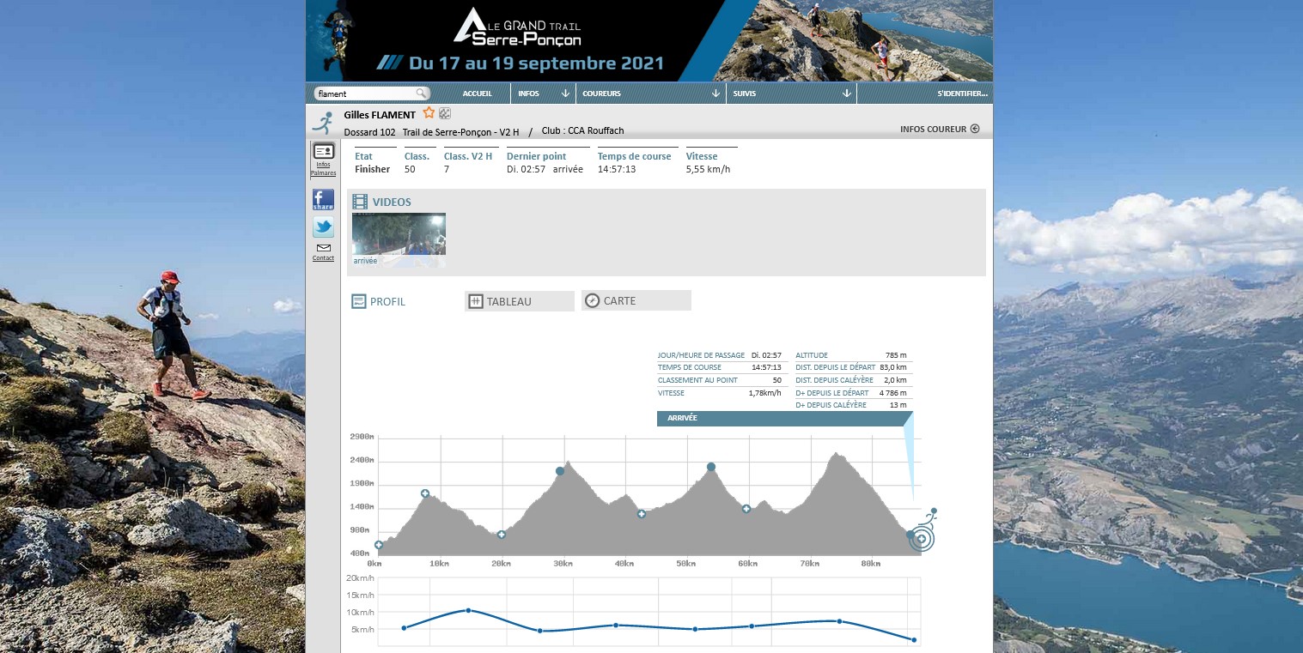This screenshot has width=1303, height=653.
Task: Select the PROFIL view tab
Action: pyautogui.click(x=379, y=302)
